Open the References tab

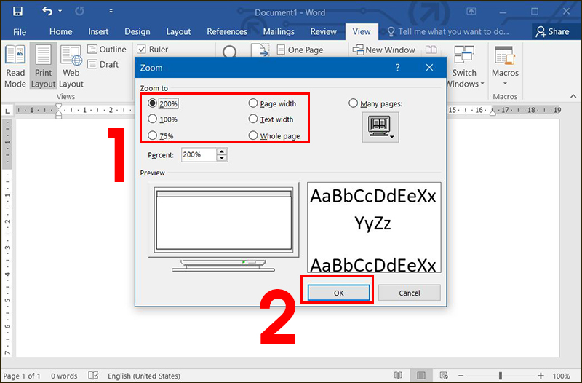[227, 31]
